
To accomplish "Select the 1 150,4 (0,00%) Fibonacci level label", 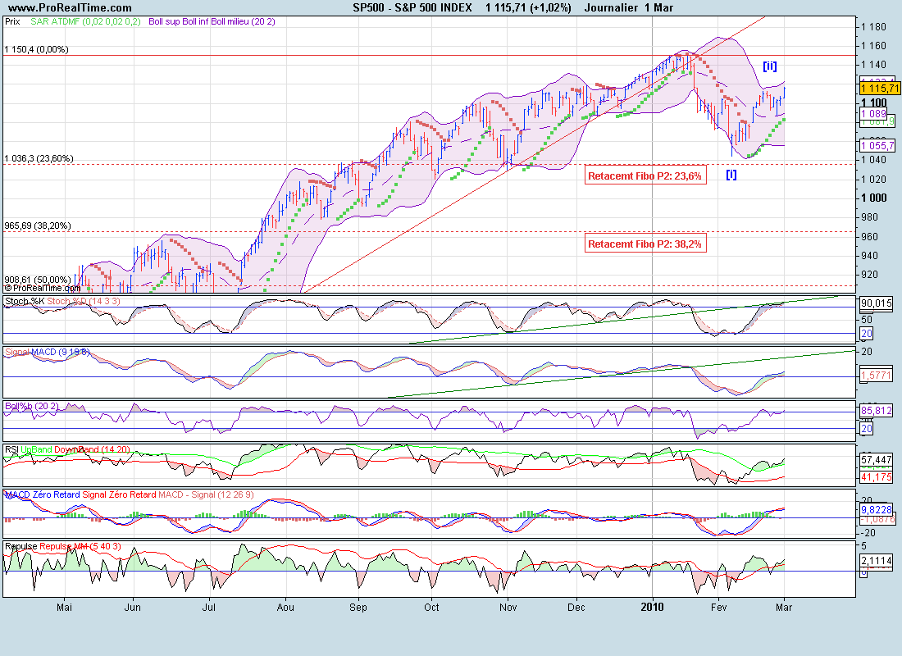I will point(36,49).
